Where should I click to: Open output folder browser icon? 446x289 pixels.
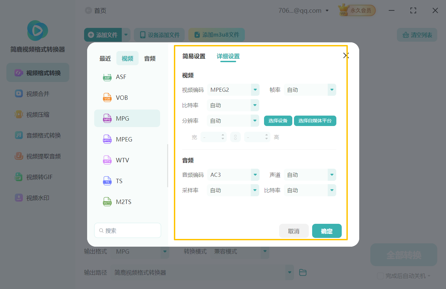click(302, 272)
